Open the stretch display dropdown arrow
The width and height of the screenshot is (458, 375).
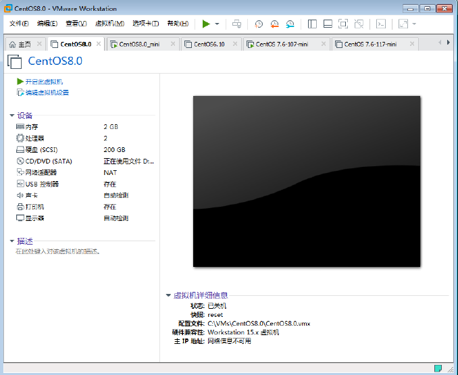(414, 24)
